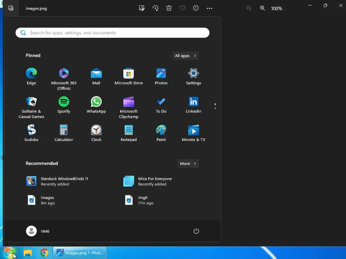
Task: Launch Movies & TV
Action: point(194,133)
